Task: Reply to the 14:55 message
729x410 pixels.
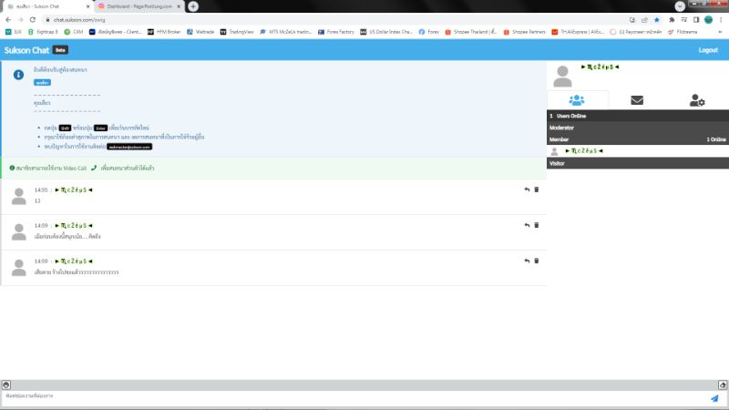Action: click(x=527, y=190)
